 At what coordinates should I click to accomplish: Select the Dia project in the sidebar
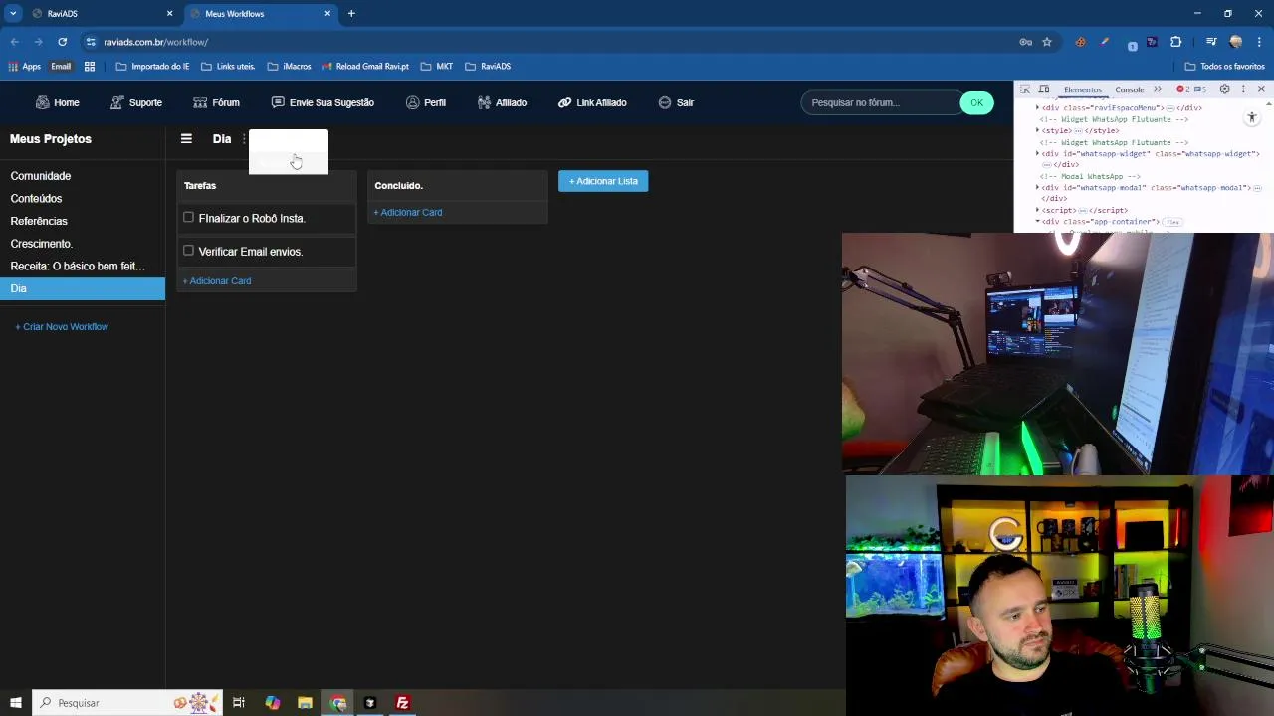tap(83, 288)
